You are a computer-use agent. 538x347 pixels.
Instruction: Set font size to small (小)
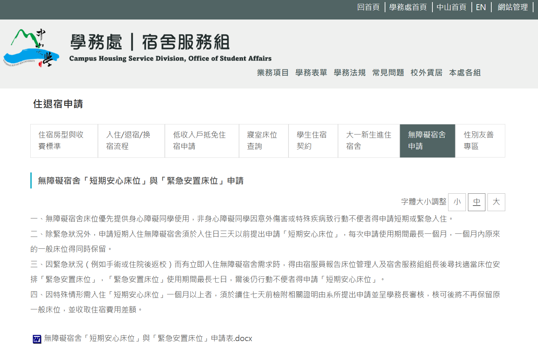457,202
